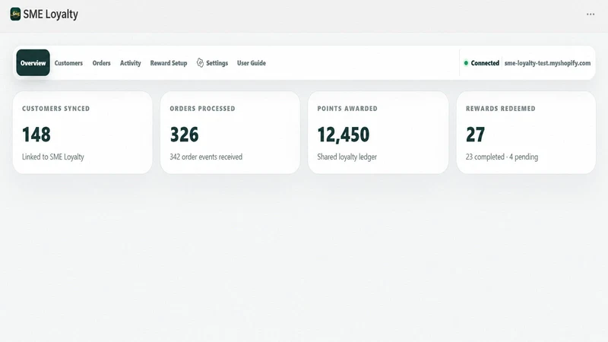Click the 148 customers synced value

tap(36, 135)
